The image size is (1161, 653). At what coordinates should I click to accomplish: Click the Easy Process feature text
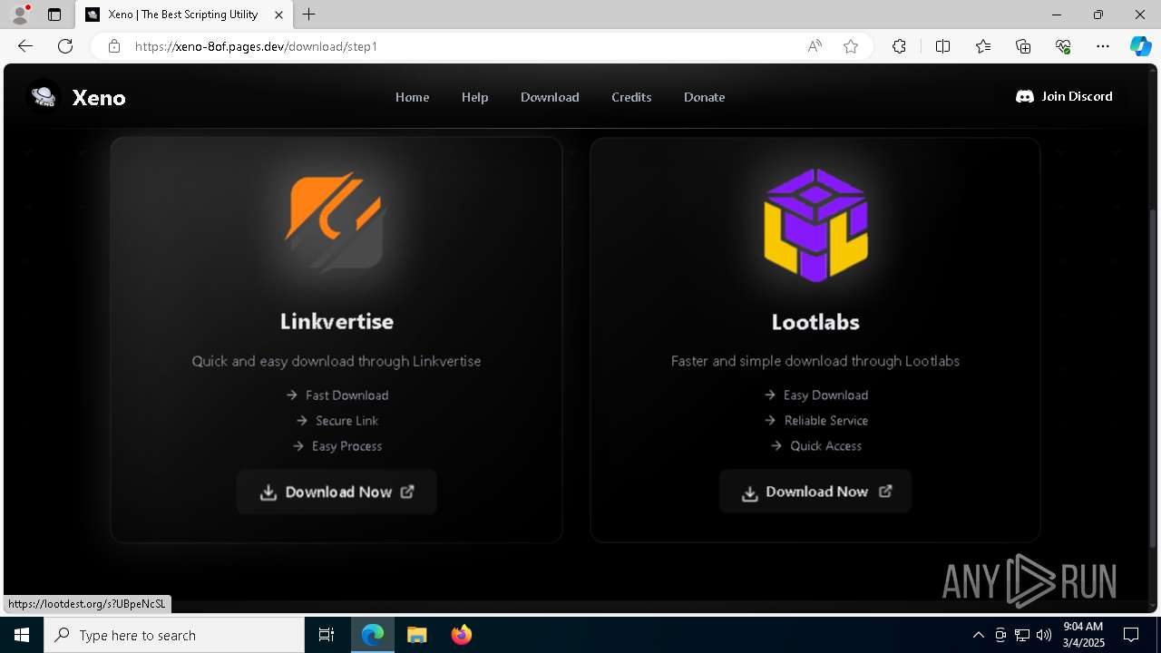click(346, 446)
